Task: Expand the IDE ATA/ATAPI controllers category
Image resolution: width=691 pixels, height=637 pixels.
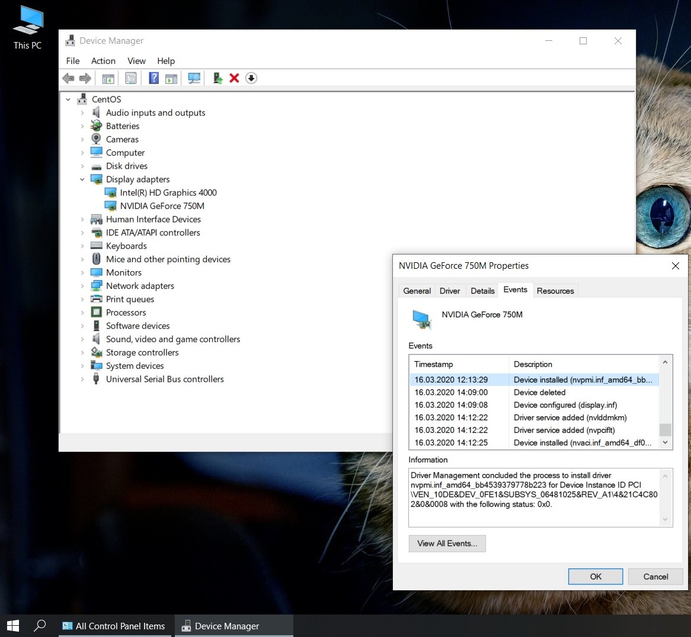Action: coord(82,233)
